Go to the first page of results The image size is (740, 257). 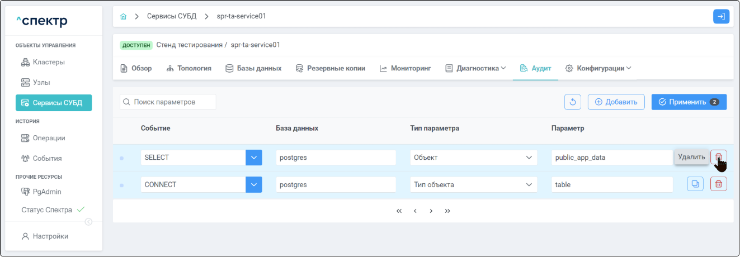(399, 211)
